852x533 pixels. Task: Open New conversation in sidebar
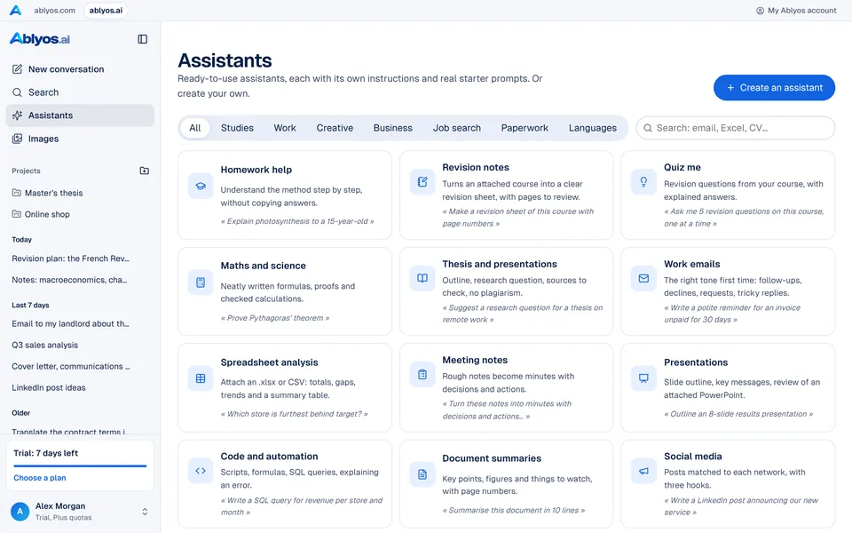[x=80, y=69]
